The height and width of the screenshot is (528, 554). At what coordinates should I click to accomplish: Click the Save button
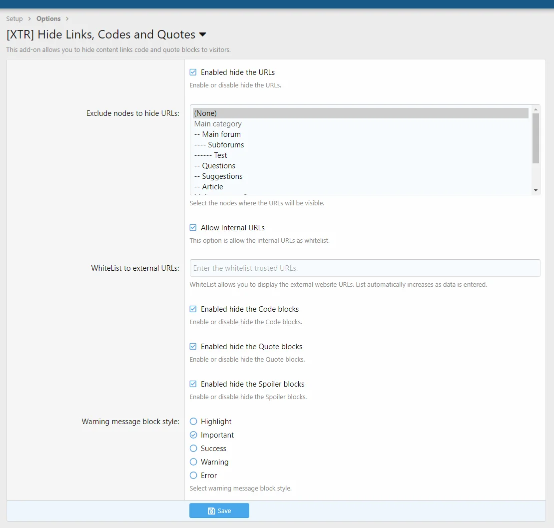pos(219,511)
